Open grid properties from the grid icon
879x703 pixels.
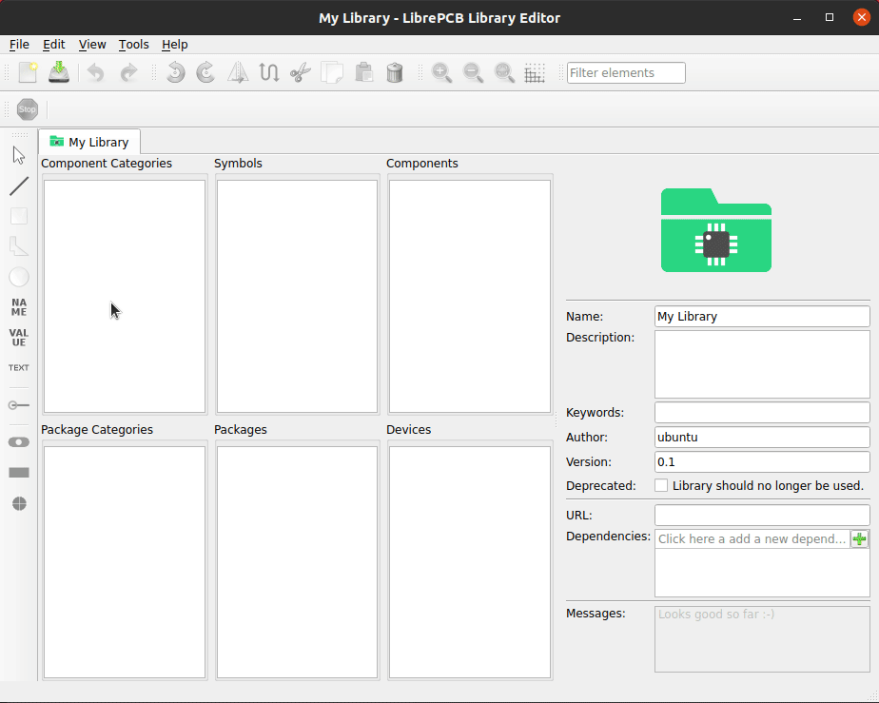point(535,73)
